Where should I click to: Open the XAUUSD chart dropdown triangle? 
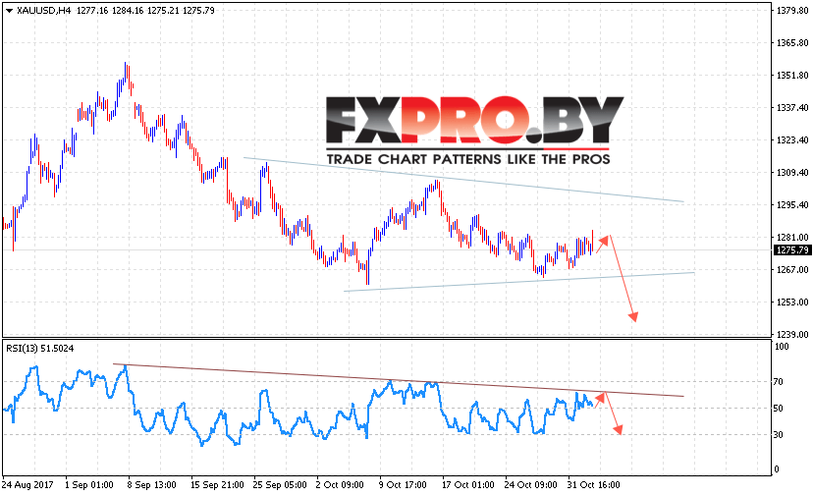coord(8,11)
